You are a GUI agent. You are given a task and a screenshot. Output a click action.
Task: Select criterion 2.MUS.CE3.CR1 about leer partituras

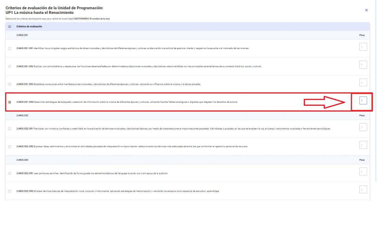(x=10, y=173)
